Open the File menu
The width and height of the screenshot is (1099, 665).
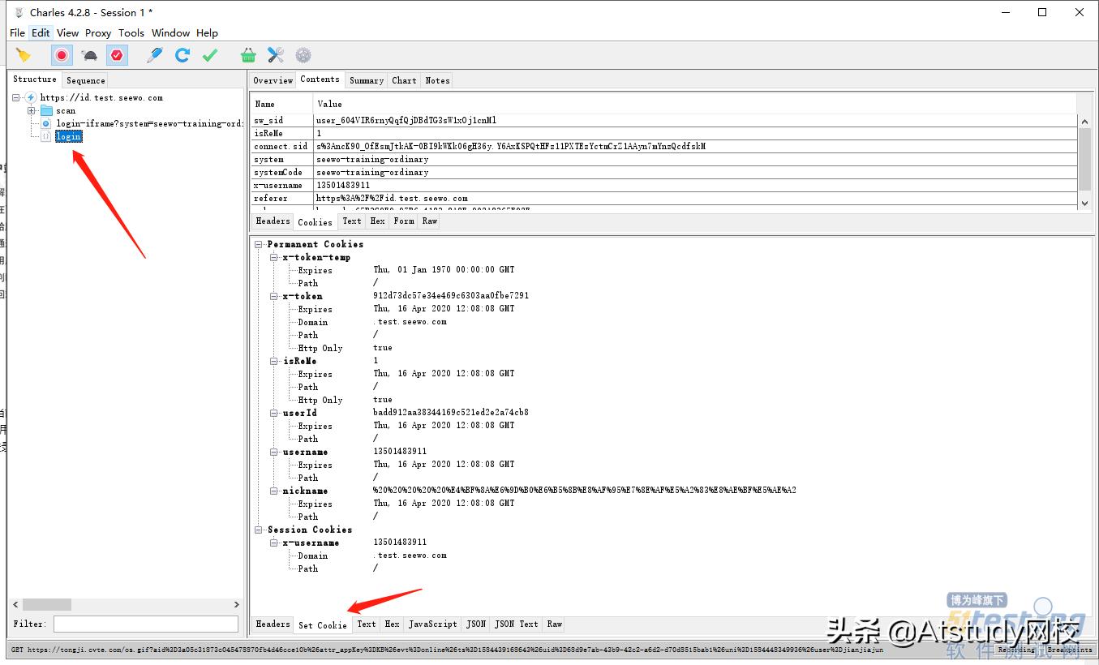[17, 33]
